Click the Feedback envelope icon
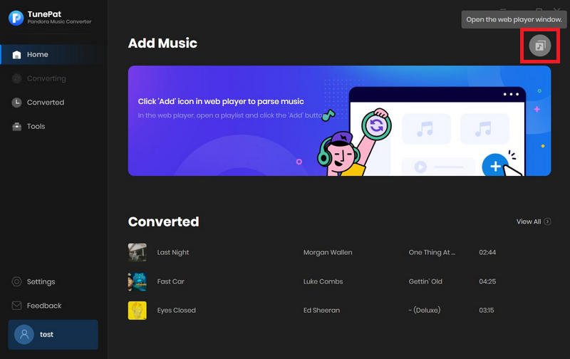 coord(16,306)
